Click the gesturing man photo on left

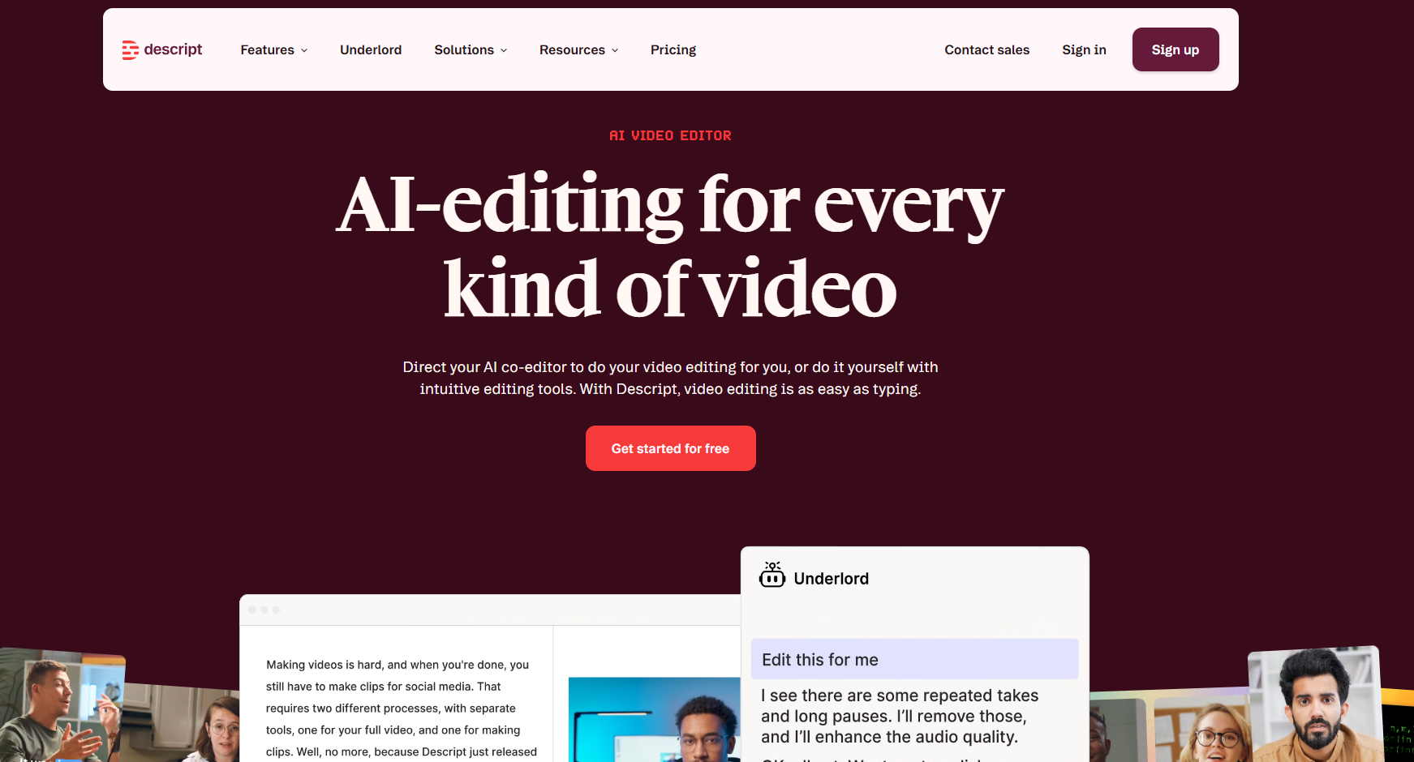click(62, 705)
